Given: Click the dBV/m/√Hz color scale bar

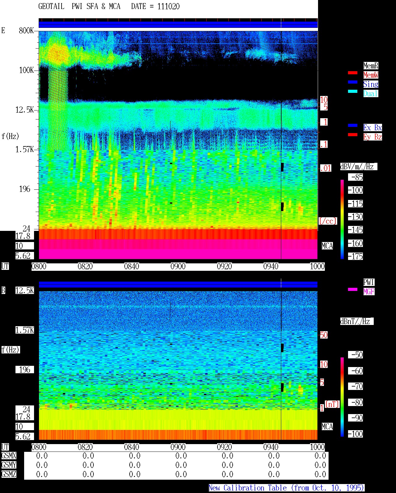Looking at the screenshot, I should (x=342, y=219).
